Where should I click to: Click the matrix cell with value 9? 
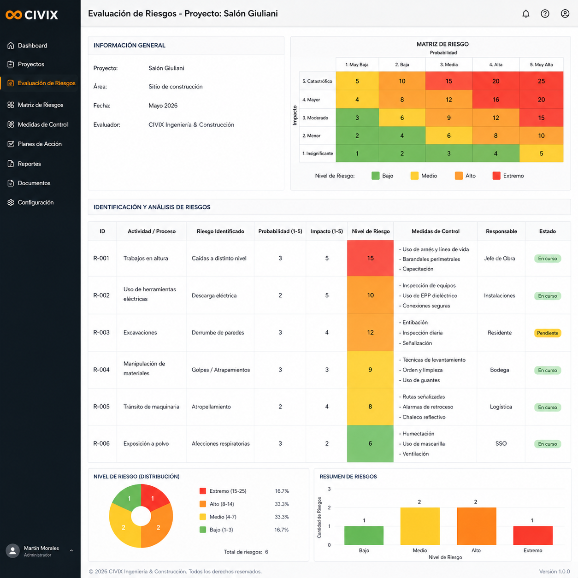[x=449, y=118]
